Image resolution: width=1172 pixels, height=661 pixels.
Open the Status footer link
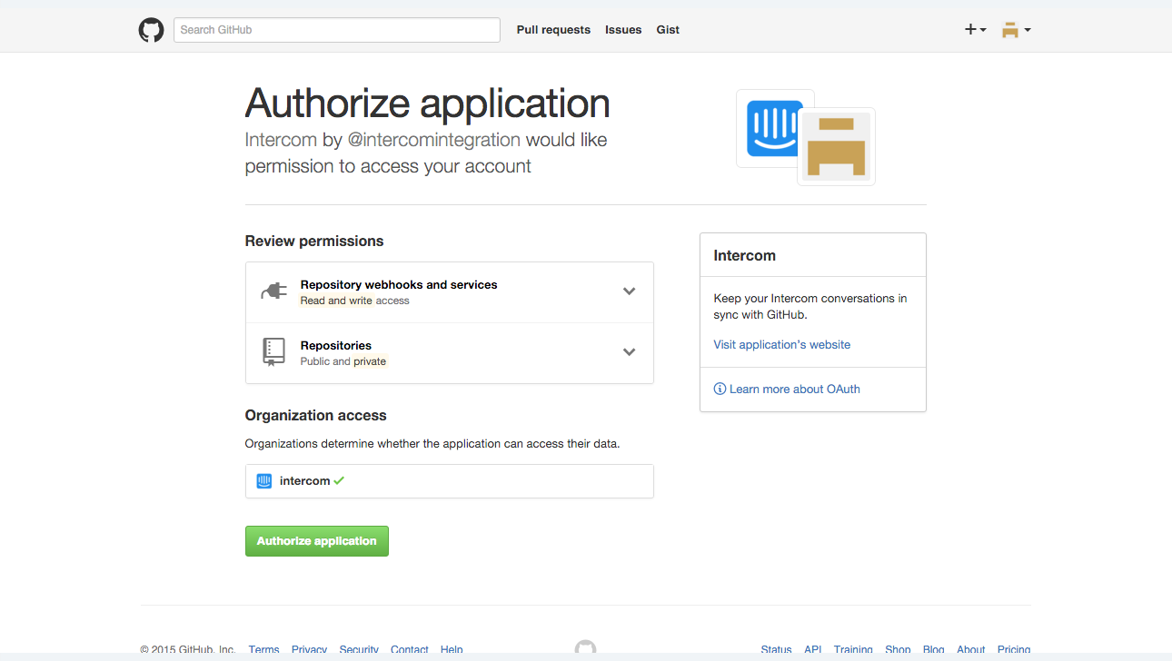click(x=777, y=649)
